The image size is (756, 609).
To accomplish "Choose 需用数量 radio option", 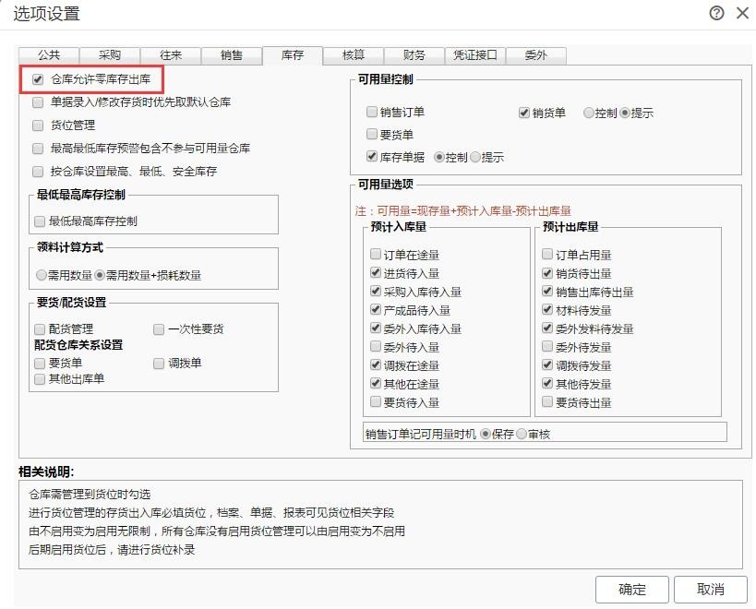I will tap(42, 276).
